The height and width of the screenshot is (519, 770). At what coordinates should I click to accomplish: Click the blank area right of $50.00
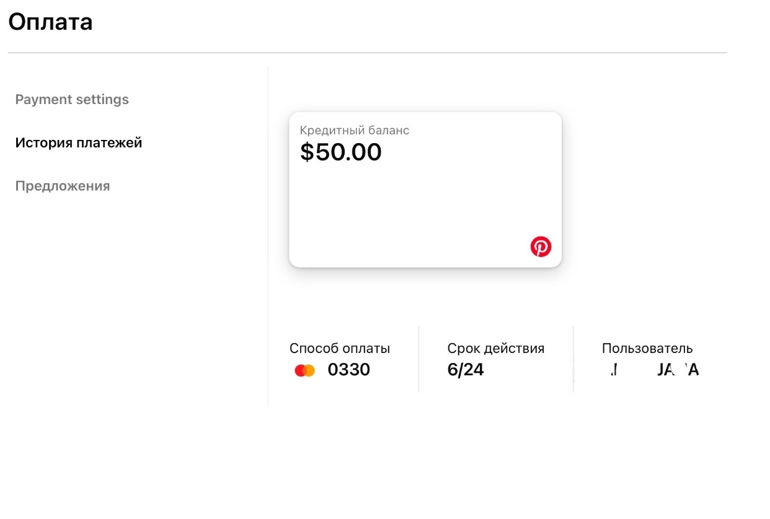(x=471, y=152)
